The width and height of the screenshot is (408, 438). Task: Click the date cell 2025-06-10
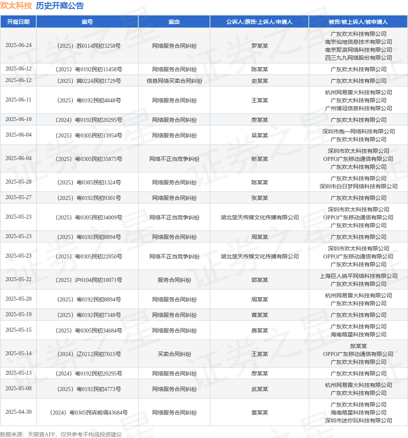[x=18, y=119]
